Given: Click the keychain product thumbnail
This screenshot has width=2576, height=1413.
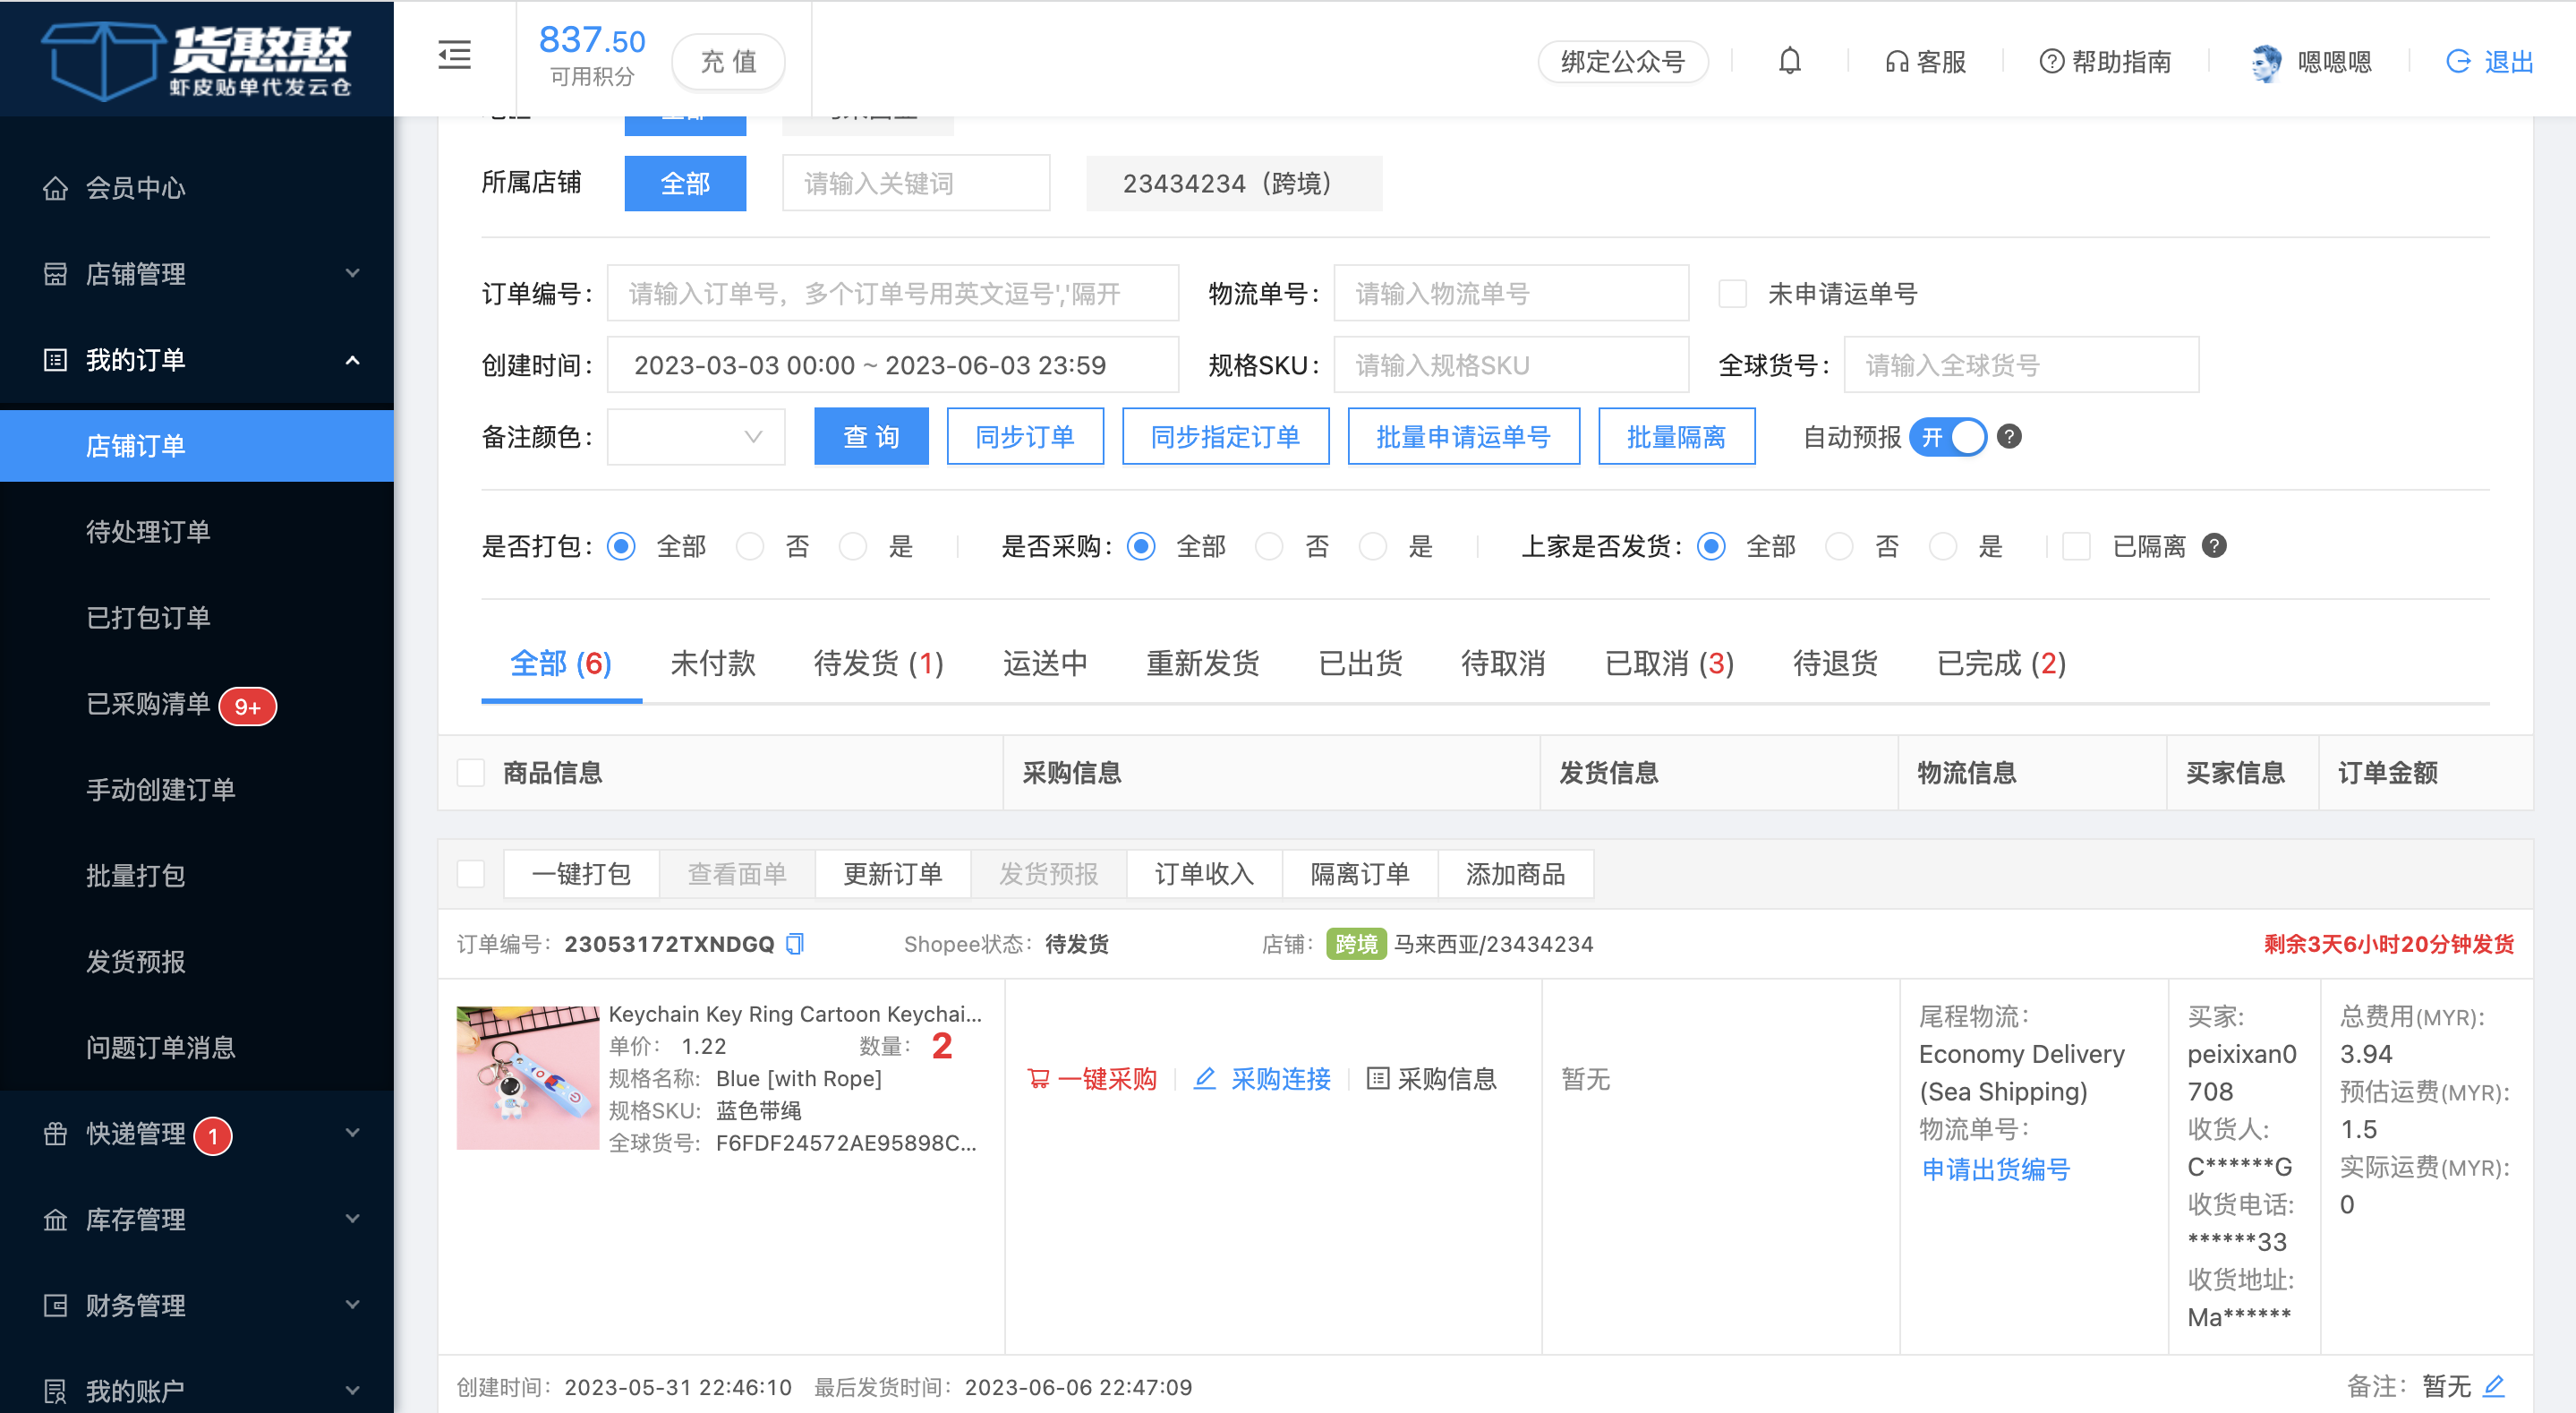Looking at the screenshot, I should pos(528,1078).
